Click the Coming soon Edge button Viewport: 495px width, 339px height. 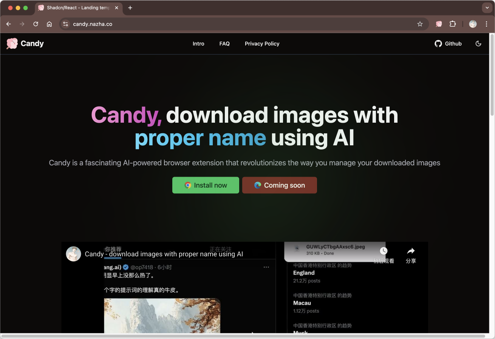[x=280, y=185]
